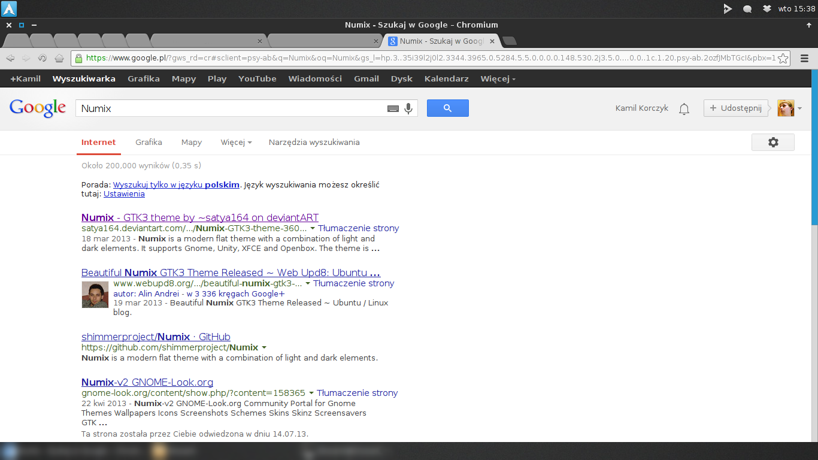The image size is (818, 460).
Task: Click the blue magnifier search button
Action: (x=447, y=108)
